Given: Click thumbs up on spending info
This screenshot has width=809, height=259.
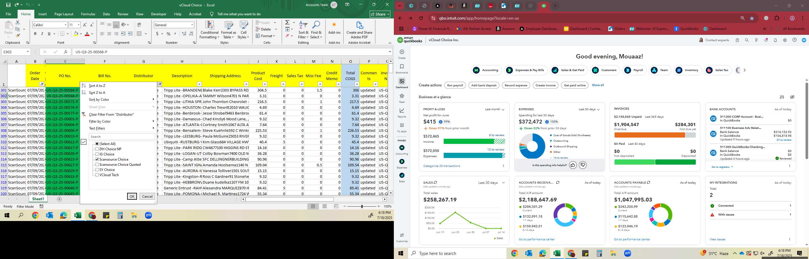Looking at the screenshot, I should tap(573, 165).
